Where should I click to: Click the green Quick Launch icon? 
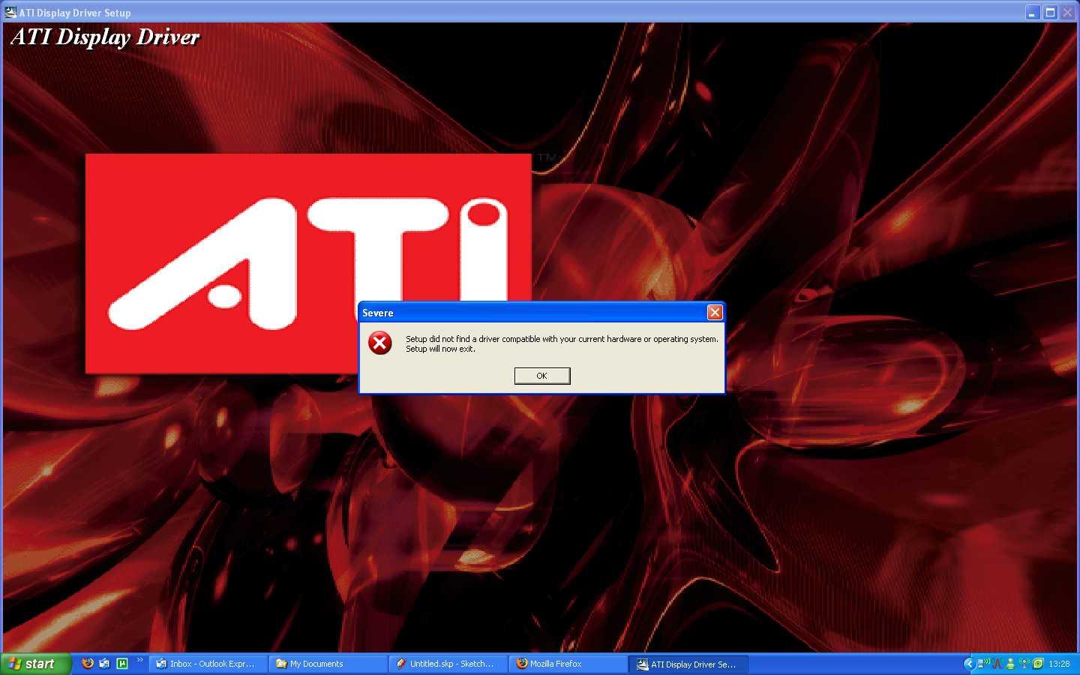point(122,663)
